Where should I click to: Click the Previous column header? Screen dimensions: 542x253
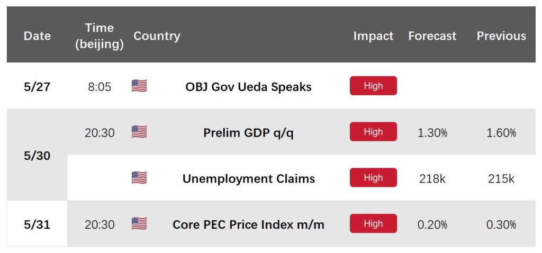point(502,35)
